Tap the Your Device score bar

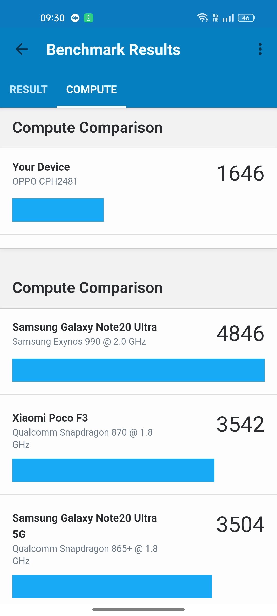pyautogui.click(x=58, y=210)
